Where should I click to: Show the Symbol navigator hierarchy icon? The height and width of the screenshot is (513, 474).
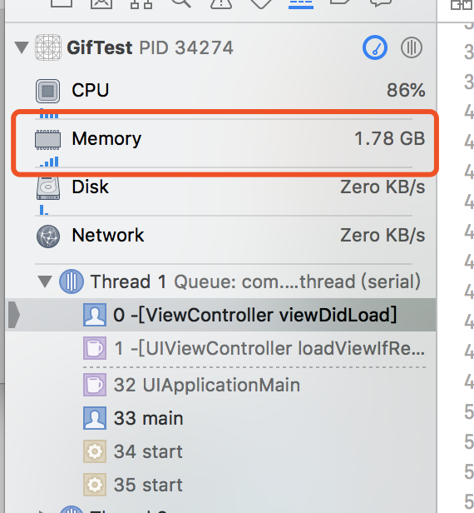click(x=141, y=3)
